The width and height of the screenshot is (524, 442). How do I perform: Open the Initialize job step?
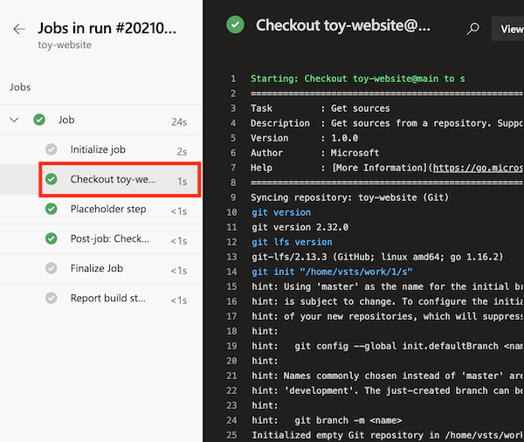click(100, 149)
